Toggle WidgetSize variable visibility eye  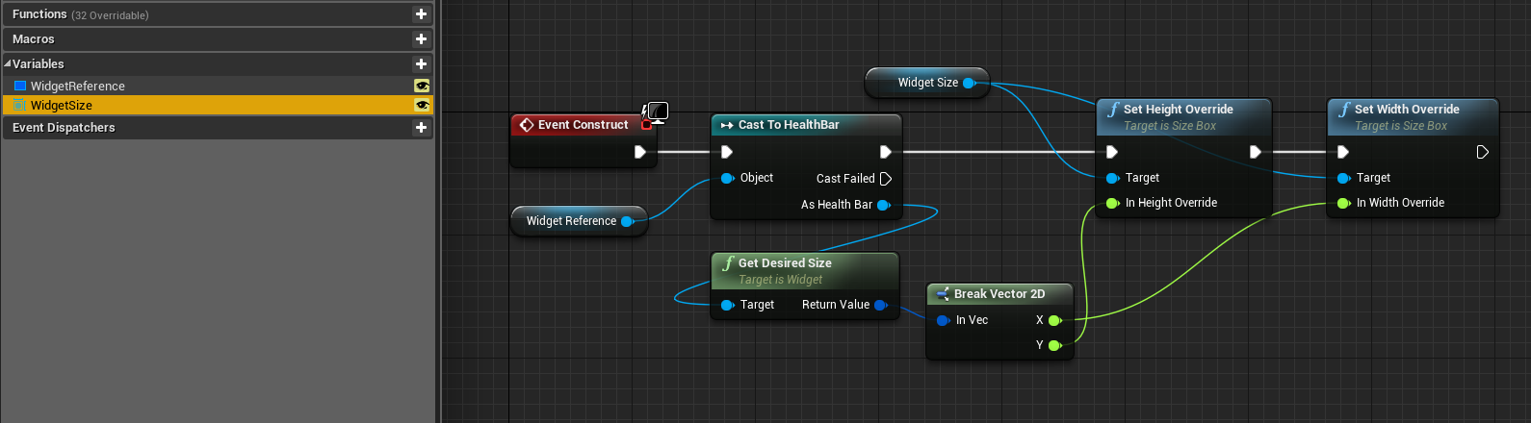(422, 106)
